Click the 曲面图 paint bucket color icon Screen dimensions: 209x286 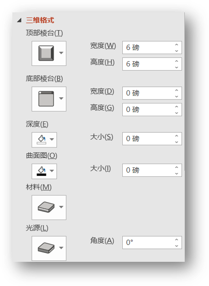pyautogui.click(x=42, y=171)
